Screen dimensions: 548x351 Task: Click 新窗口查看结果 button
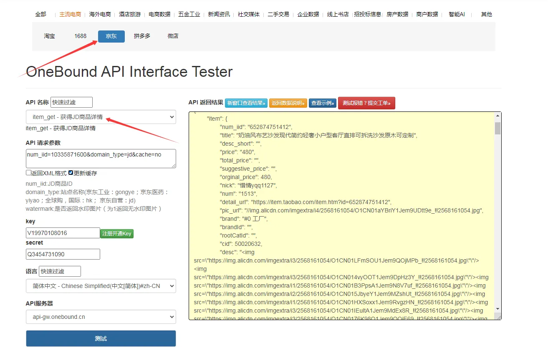pos(246,103)
